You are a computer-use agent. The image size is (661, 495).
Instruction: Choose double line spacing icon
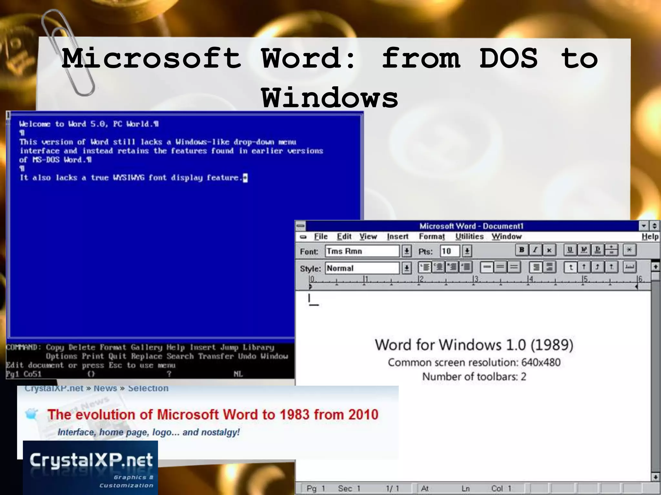tap(514, 267)
